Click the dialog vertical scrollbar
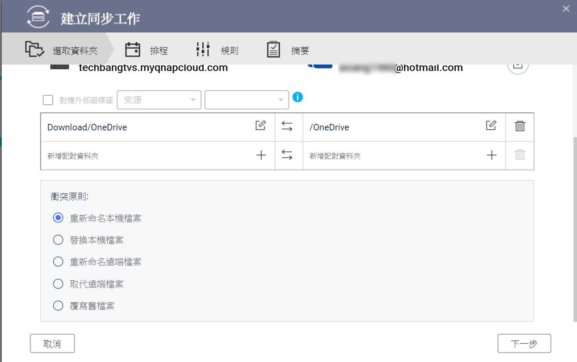Viewport: 577px width, 362px height. 575,229
